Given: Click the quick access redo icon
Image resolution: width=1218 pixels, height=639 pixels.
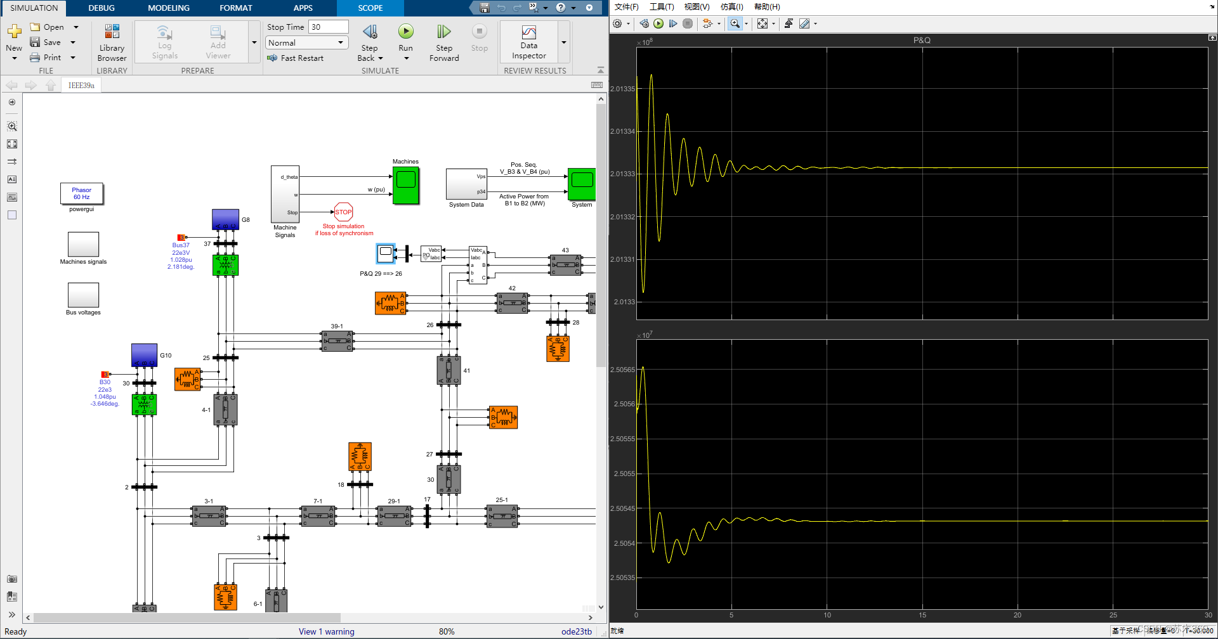Looking at the screenshot, I should tap(517, 8).
